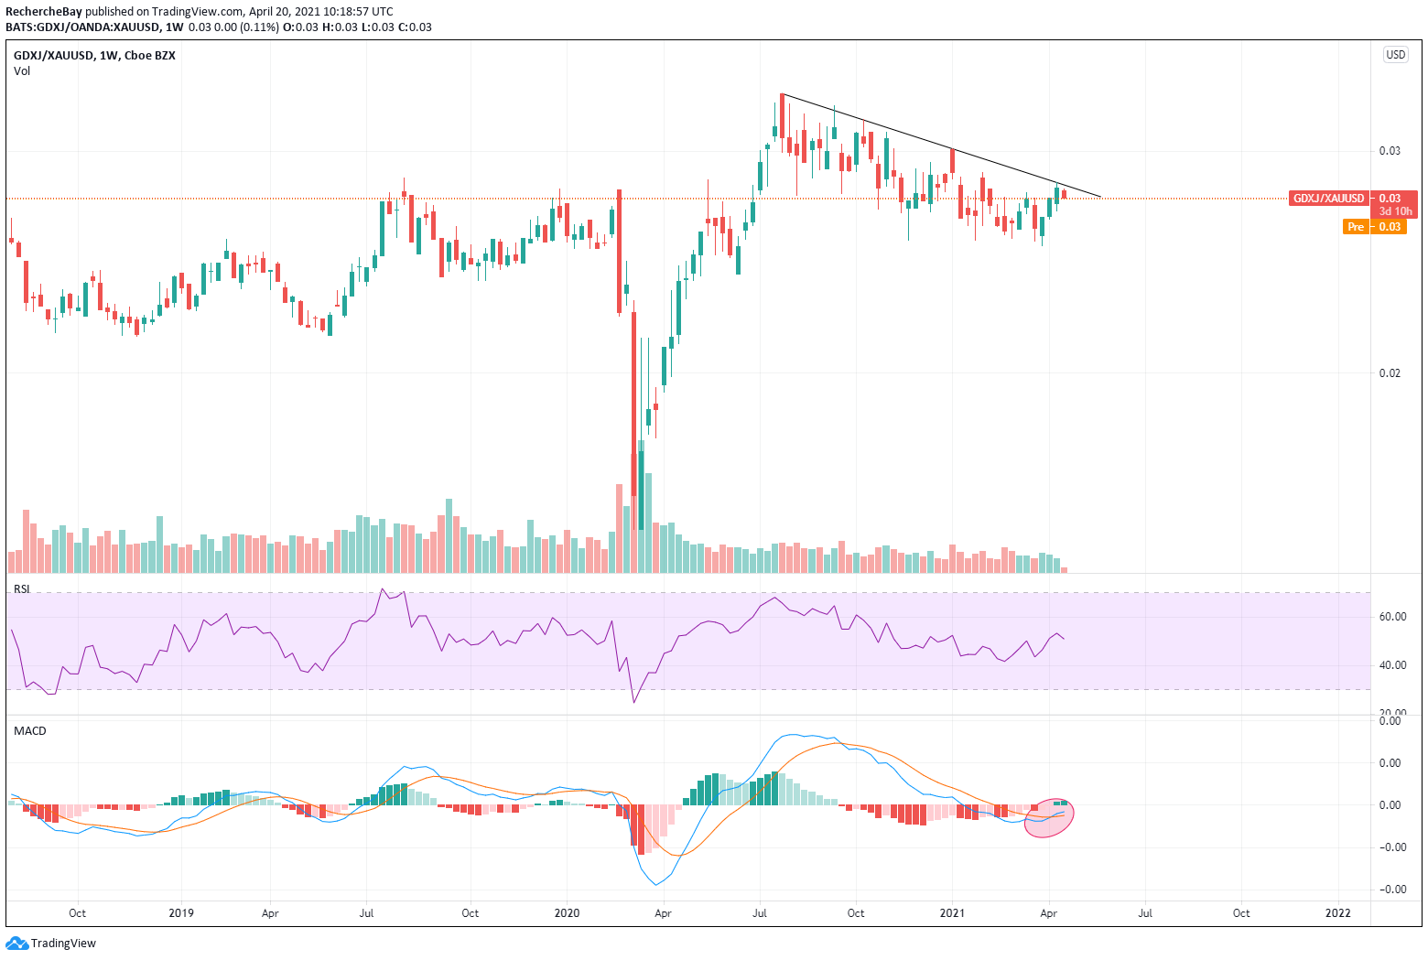
Task: Click the Vol indicator label
Action: click(x=22, y=71)
